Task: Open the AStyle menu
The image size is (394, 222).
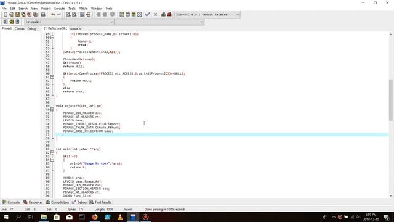Action: (83, 8)
